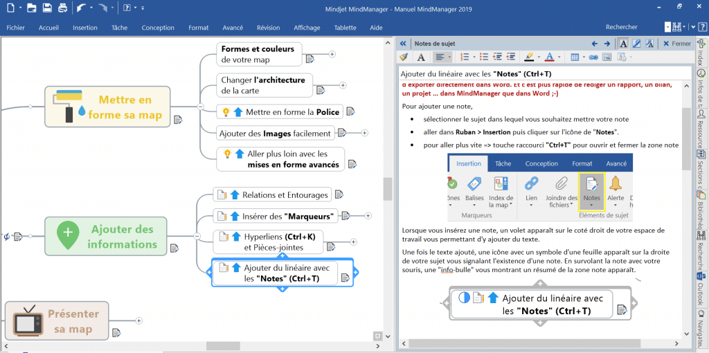This screenshot has height=353, width=709.
Task: Toggle highlighter ink mode in notes header
Action: click(649, 44)
